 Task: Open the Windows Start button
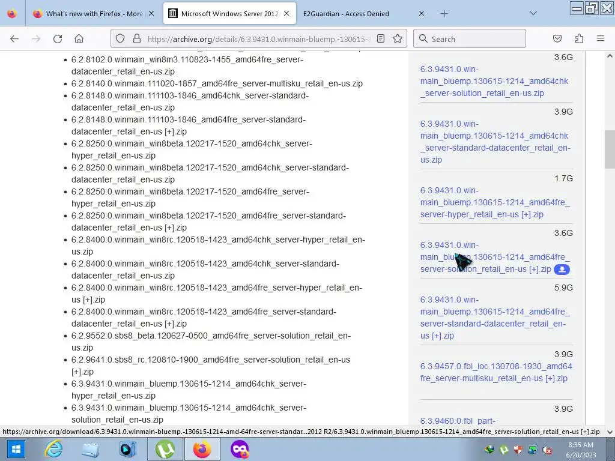pyautogui.click(x=16, y=449)
